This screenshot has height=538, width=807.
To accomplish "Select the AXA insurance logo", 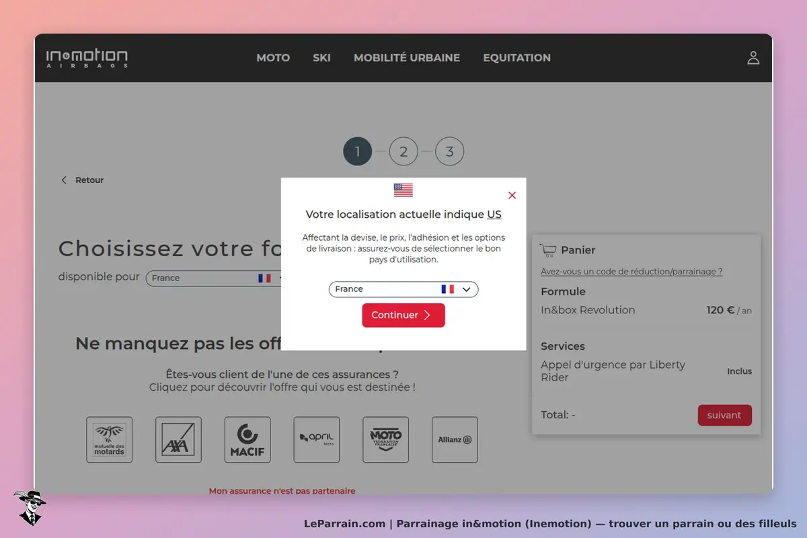I will (x=178, y=440).
